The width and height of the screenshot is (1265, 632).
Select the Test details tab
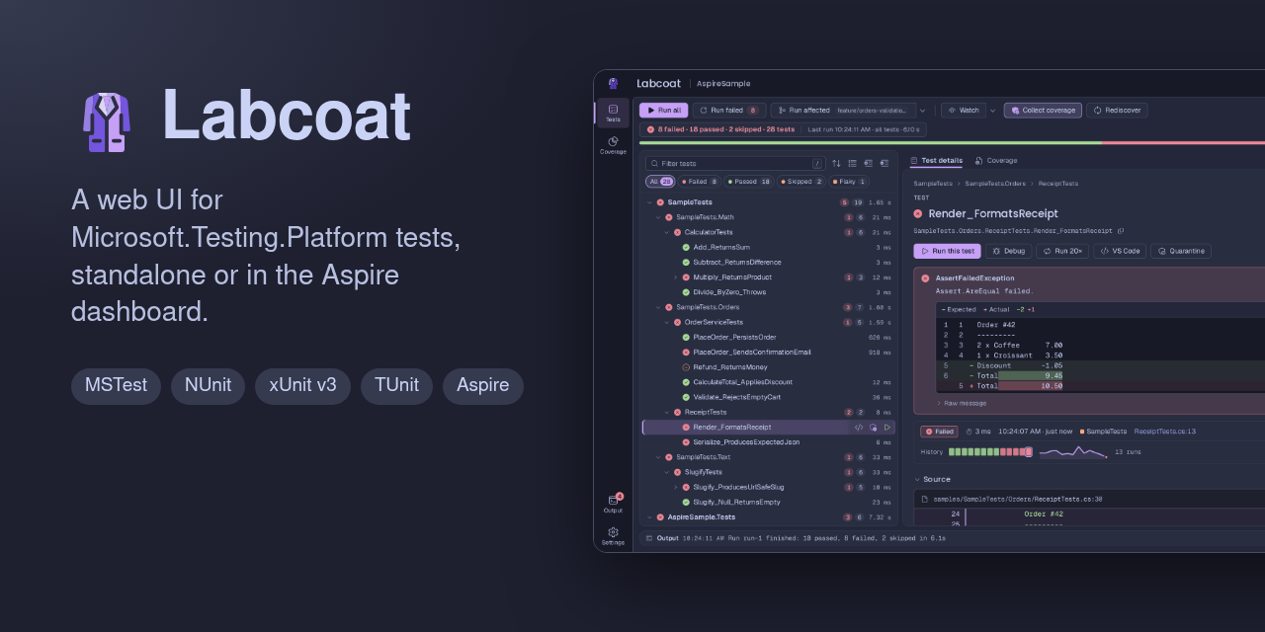(936, 160)
